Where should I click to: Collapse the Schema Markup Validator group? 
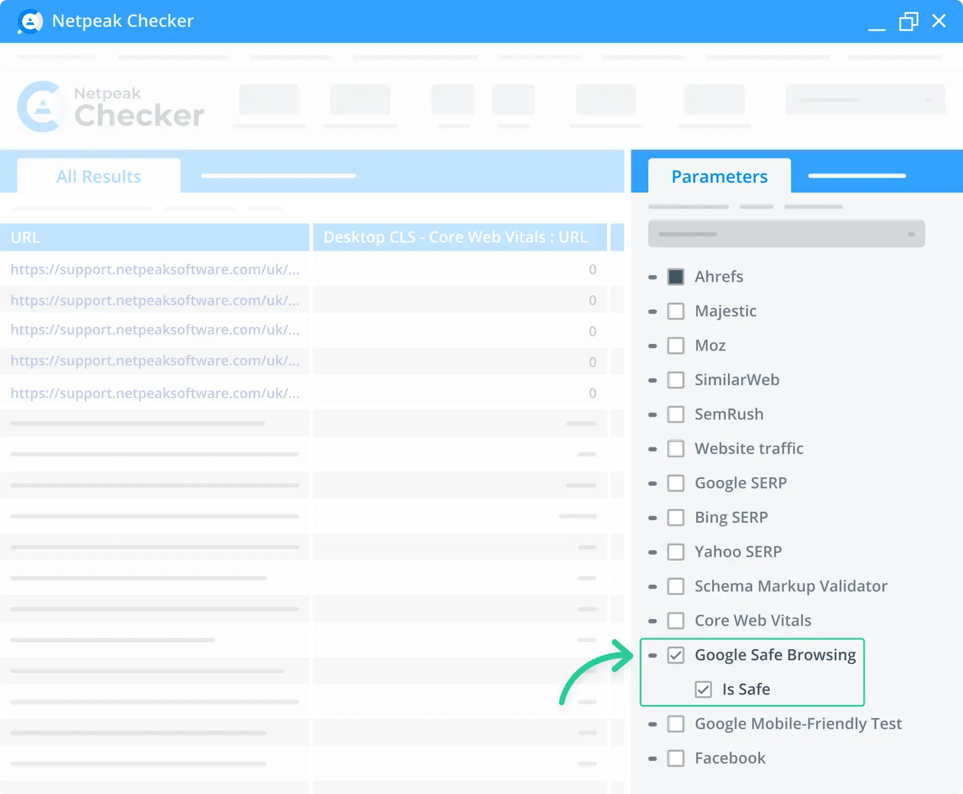(653, 587)
